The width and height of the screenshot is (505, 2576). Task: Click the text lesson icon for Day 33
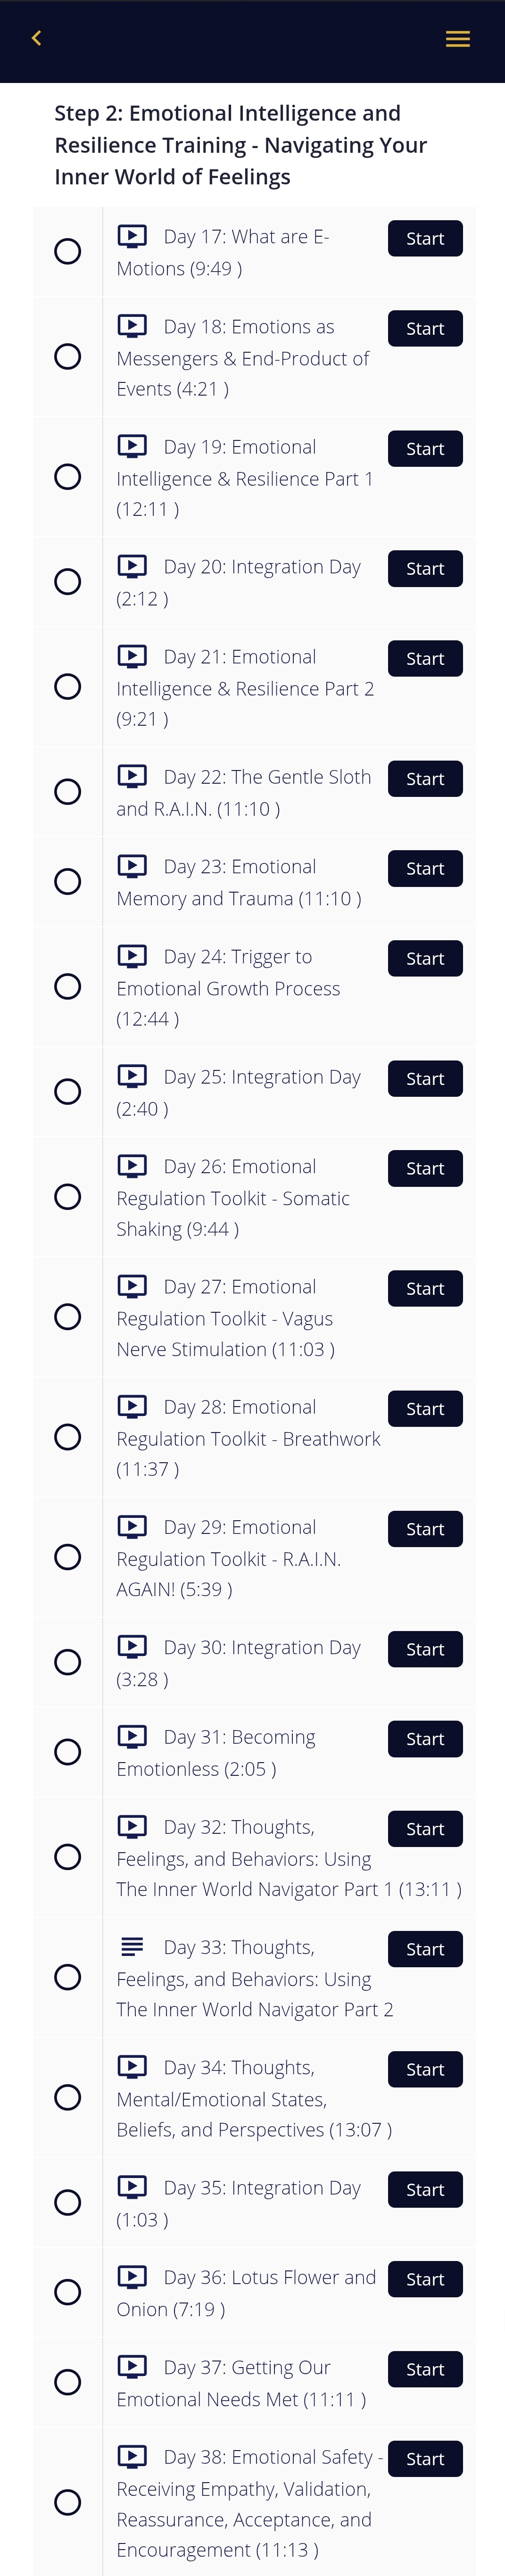tap(132, 1946)
